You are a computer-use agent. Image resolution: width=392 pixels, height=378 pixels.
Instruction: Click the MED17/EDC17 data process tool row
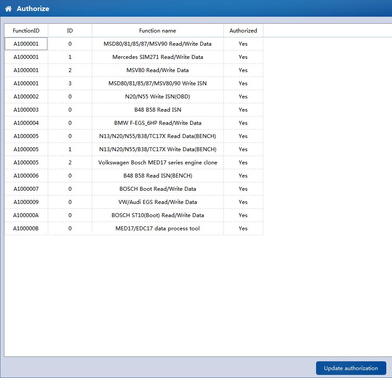(158, 229)
